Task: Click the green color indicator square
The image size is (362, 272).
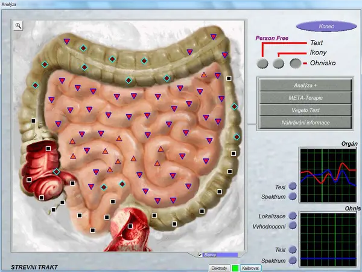Action: (235, 267)
